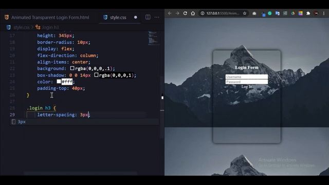
Task: Click the Log In button
Action: [x=247, y=86]
